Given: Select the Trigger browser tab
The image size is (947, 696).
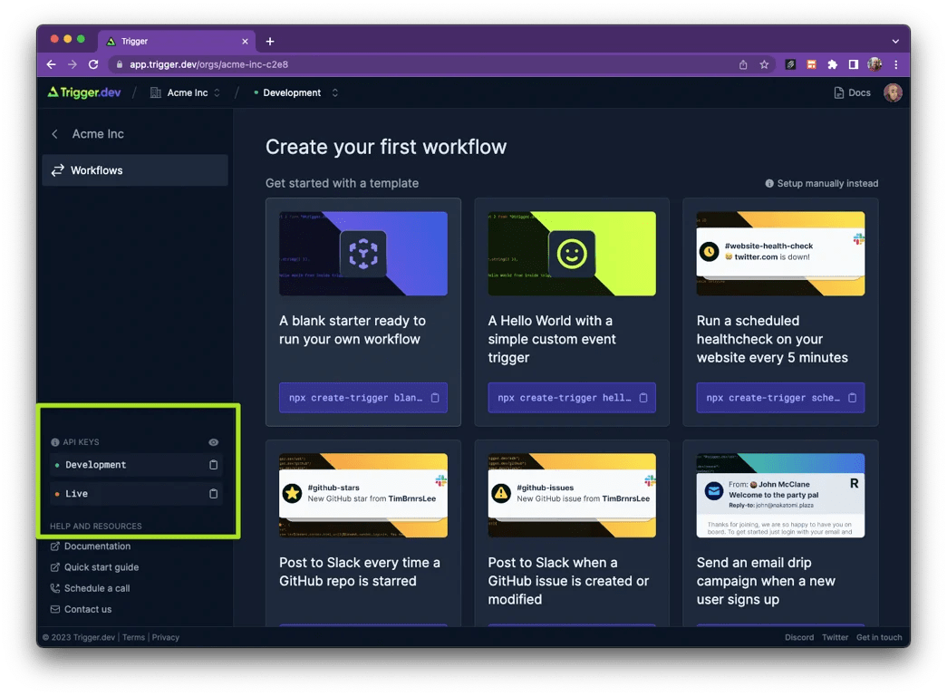Looking at the screenshot, I should coord(177,41).
